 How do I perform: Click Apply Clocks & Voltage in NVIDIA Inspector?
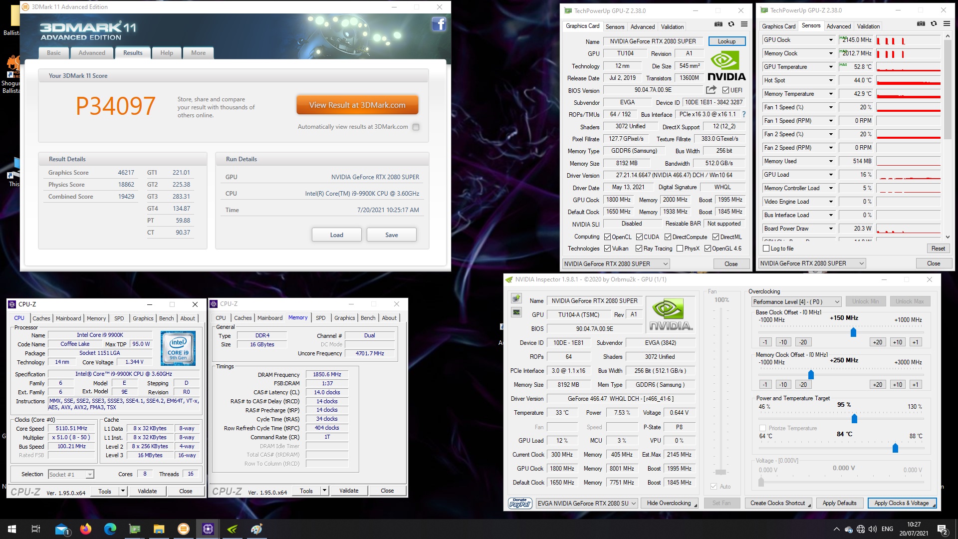point(902,503)
